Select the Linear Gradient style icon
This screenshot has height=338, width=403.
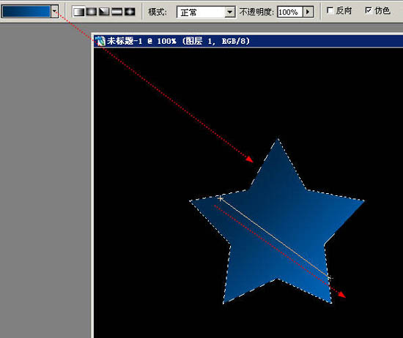coord(78,12)
